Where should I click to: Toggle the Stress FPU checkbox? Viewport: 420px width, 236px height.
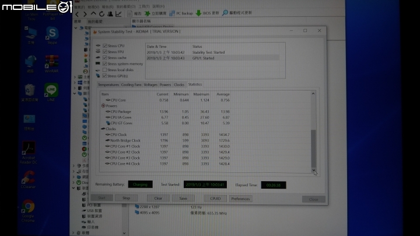tap(105, 52)
